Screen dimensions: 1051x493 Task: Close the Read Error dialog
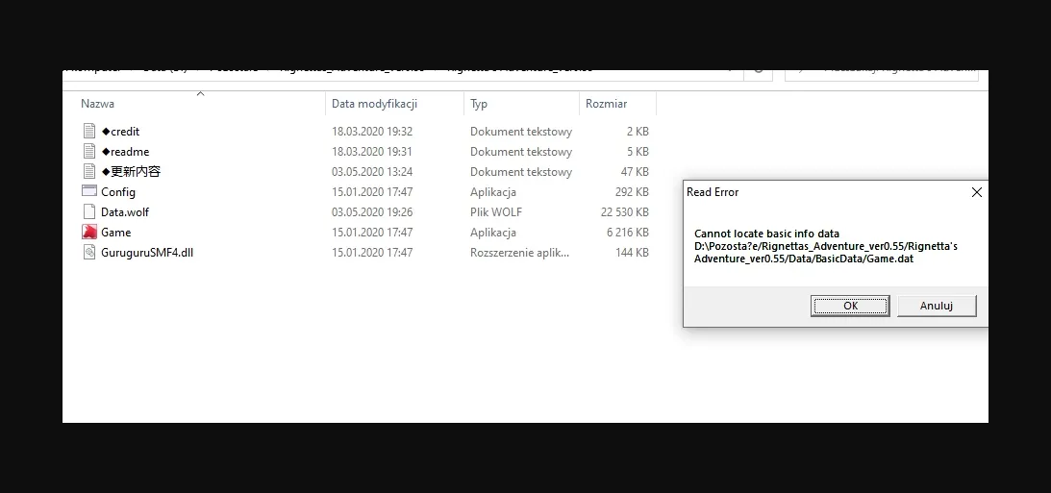click(x=976, y=192)
